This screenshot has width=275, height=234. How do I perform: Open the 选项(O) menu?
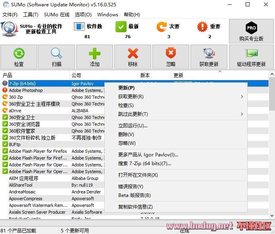[83, 15]
